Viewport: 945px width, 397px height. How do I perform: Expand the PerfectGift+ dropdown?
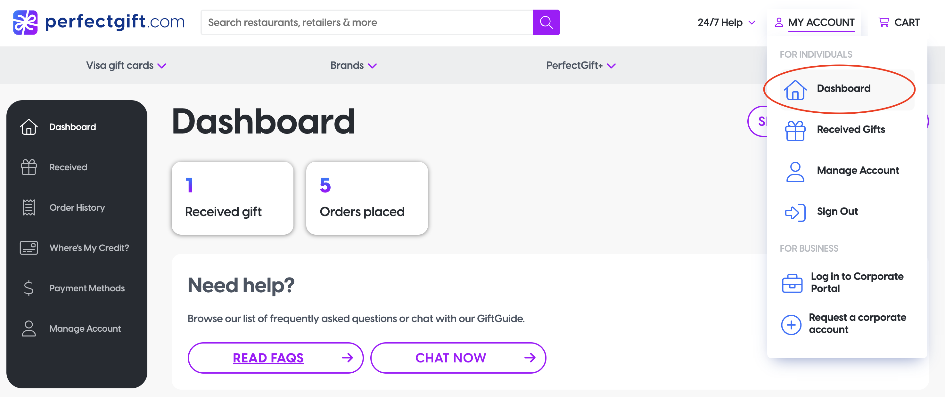coord(580,66)
